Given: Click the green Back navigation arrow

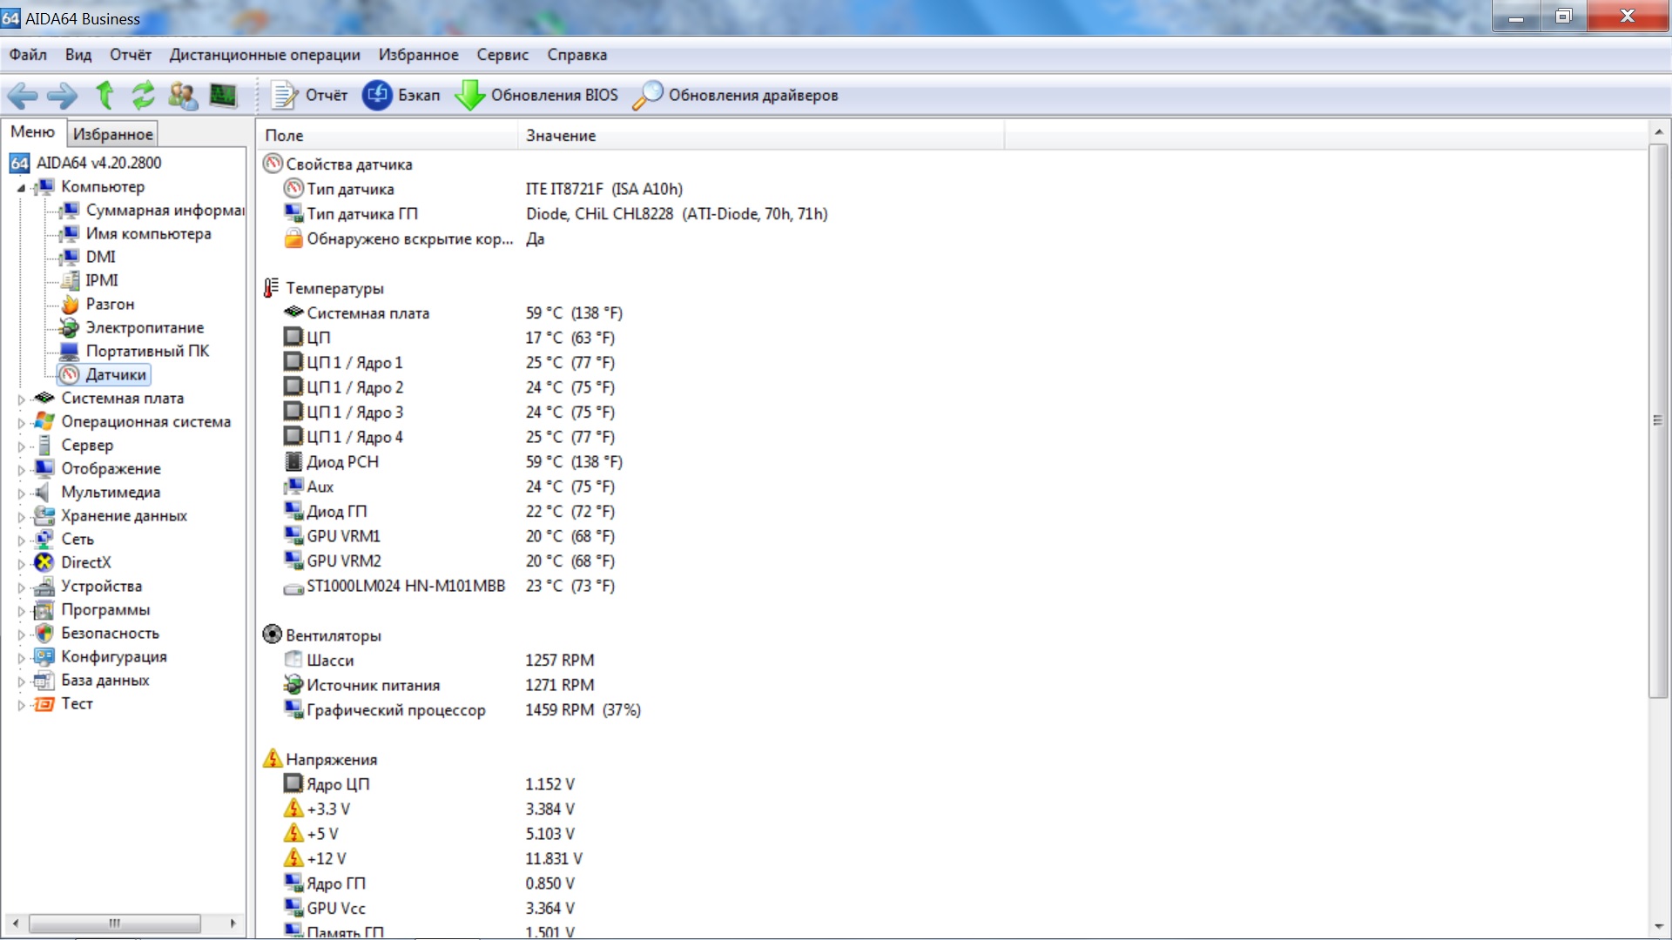Looking at the screenshot, I should (x=22, y=96).
